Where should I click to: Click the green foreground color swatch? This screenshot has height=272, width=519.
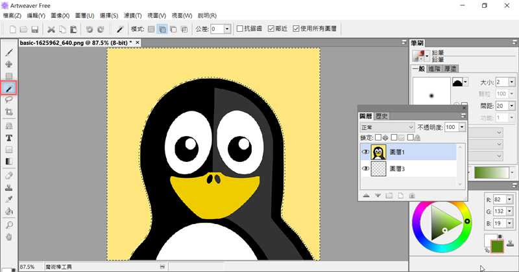[x=498, y=246]
